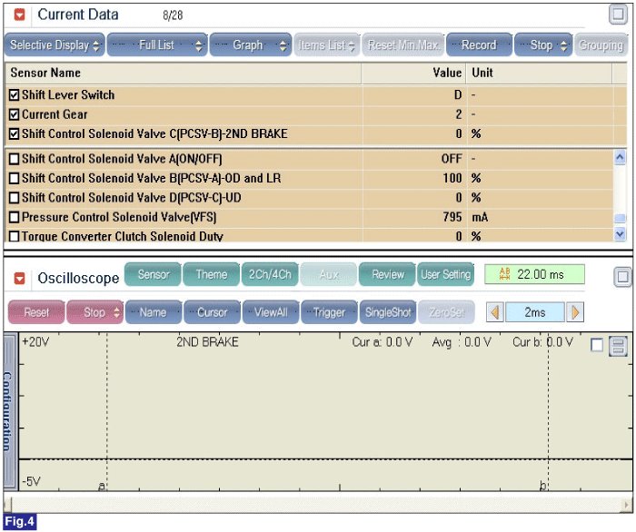636x532 pixels.
Task: Toggle the Cursor button
Action: coord(212,312)
